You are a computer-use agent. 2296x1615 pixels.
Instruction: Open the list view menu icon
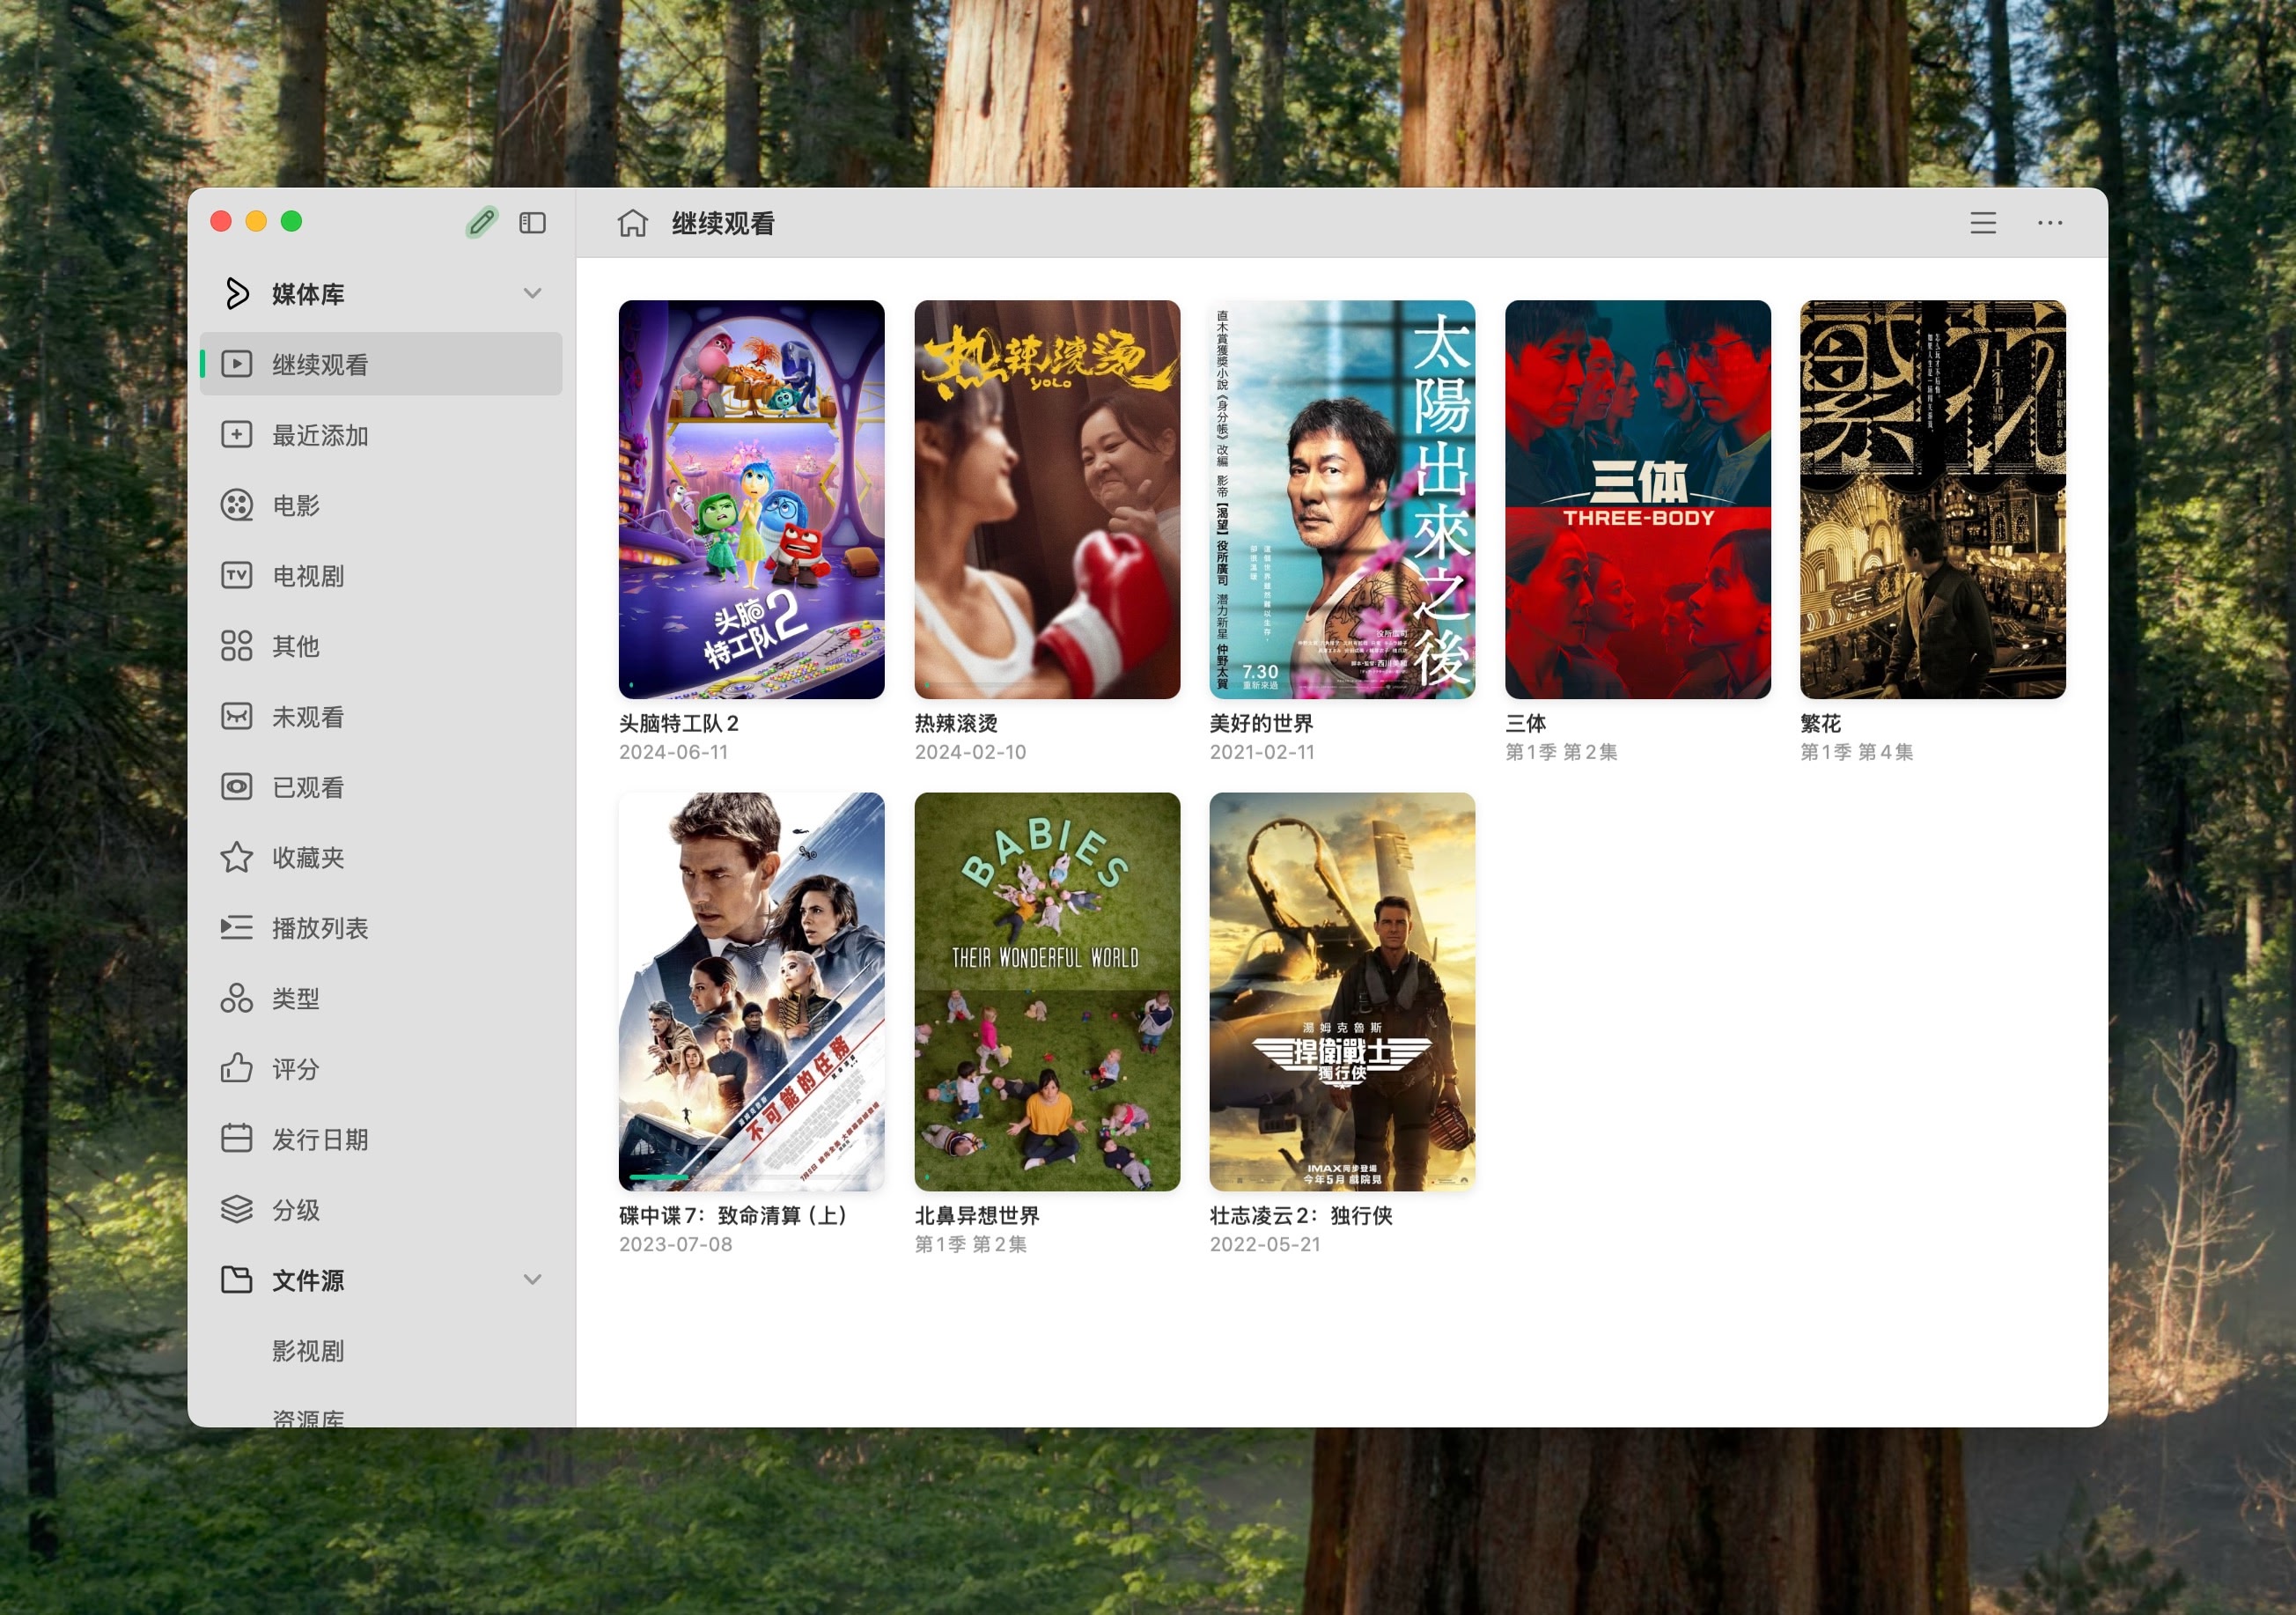tap(1983, 223)
